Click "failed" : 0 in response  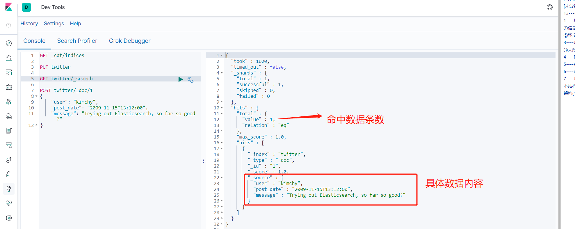[x=253, y=96]
